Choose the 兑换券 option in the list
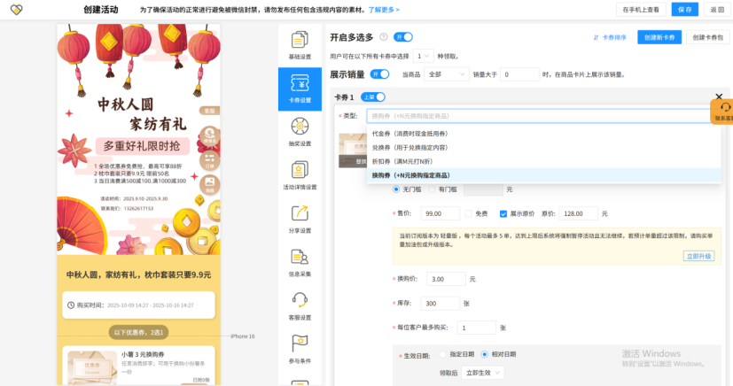 click(x=543, y=148)
